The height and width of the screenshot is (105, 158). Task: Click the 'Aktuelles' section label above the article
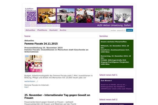(29, 41)
